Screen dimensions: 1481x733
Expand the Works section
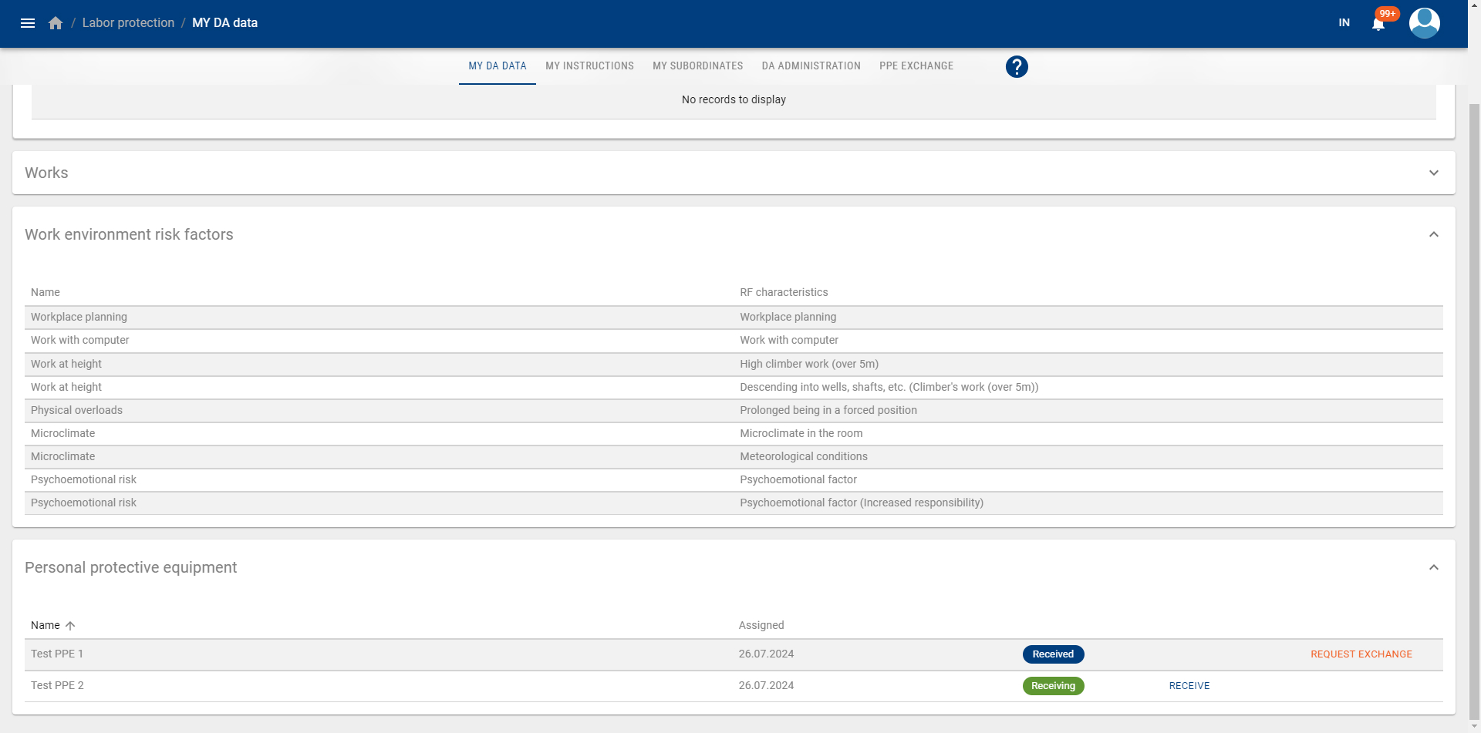1433,173
